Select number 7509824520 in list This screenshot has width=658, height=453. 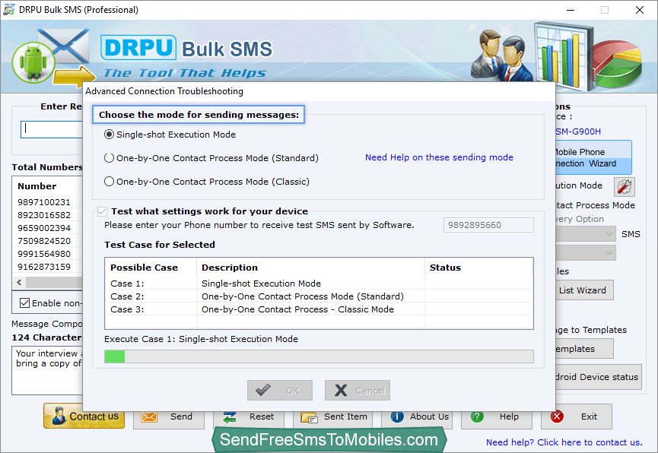point(44,241)
